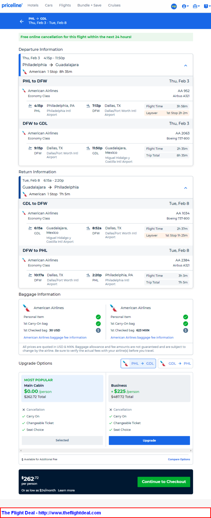
Task: Collapse the Departure Information flight details
Action: (x=185, y=66)
